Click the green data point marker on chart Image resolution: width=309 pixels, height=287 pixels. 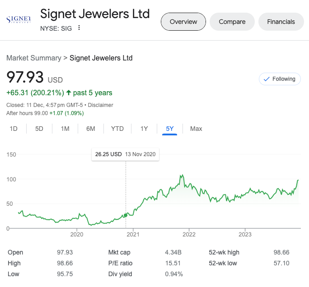click(126, 215)
